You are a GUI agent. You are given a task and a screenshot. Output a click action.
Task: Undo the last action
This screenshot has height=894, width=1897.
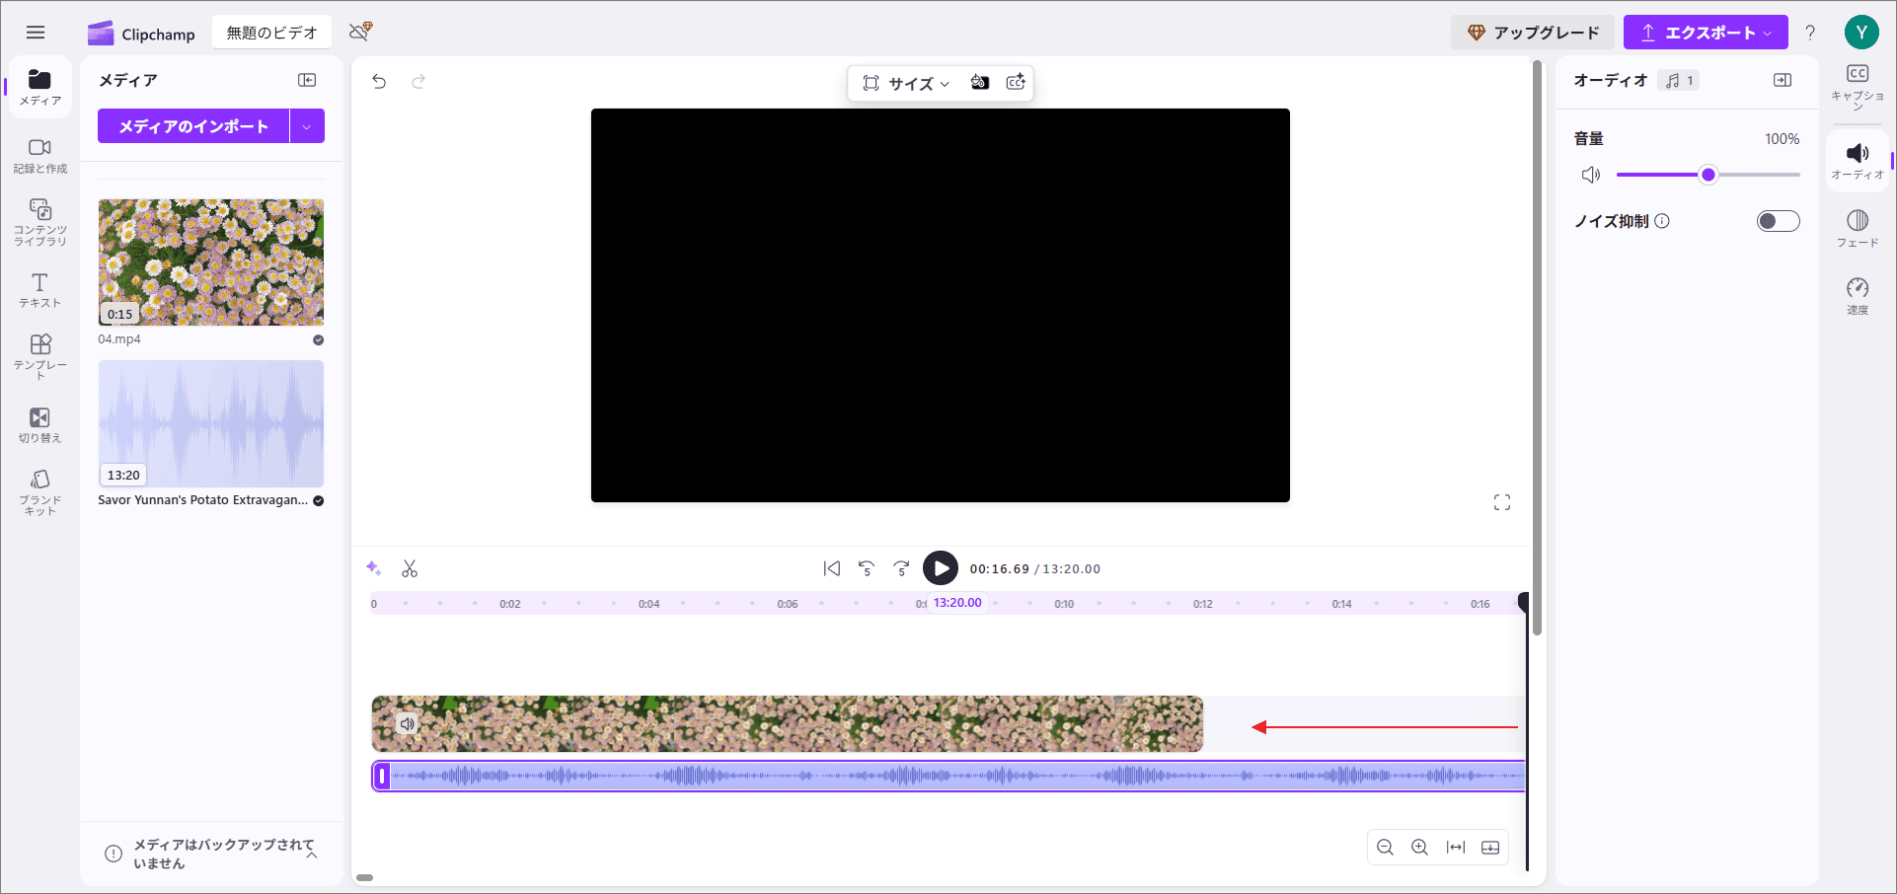[x=379, y=81]
